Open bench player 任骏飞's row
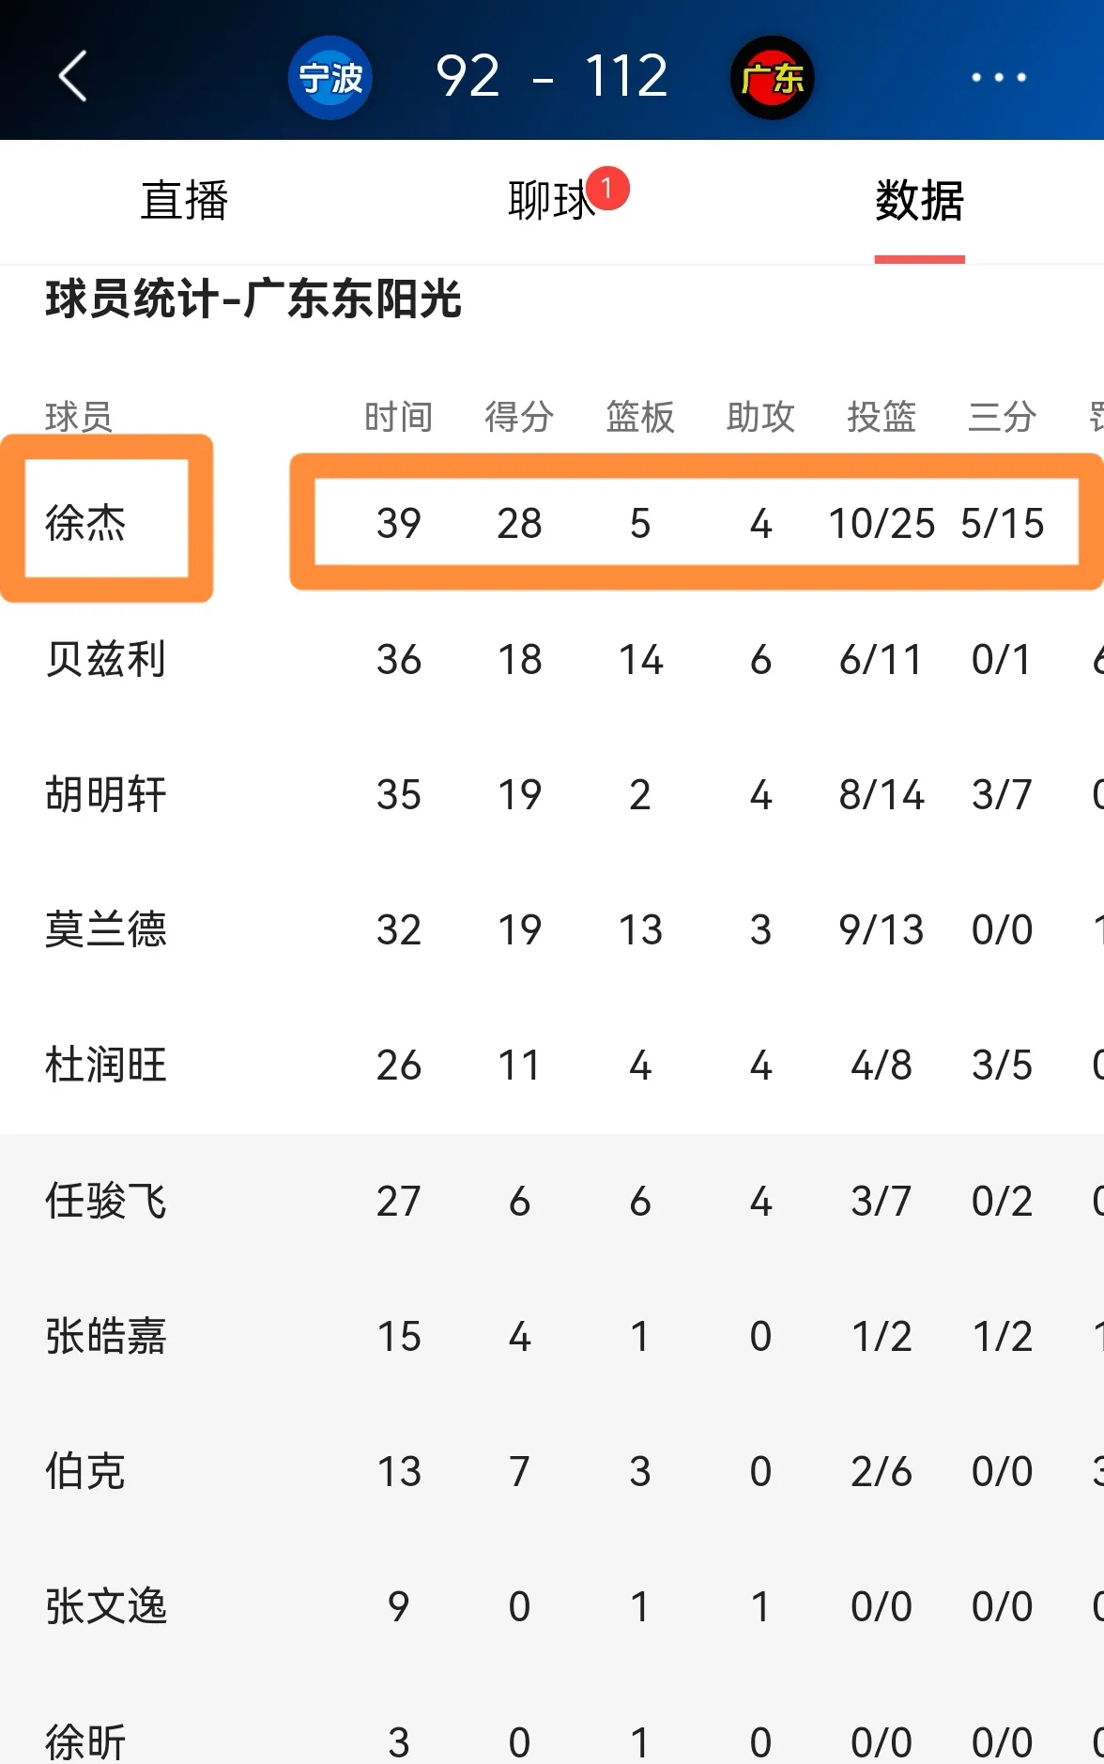Screen dimensions: 1104x1764 click(552, 1201)
